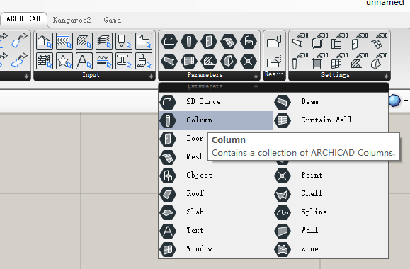
Task: Click Curtain Wall hexagon in Parameters ribbon panel
Action: point(189,61)
